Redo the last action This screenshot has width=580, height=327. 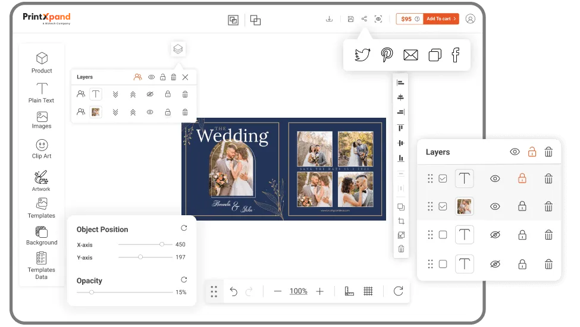[x=249, y=291]
